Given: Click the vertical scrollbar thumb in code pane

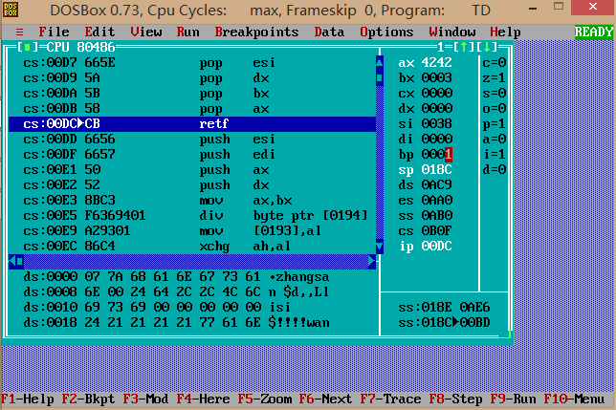Looking at the screenshot, I should pyautogui.click(x=380, y=77).
